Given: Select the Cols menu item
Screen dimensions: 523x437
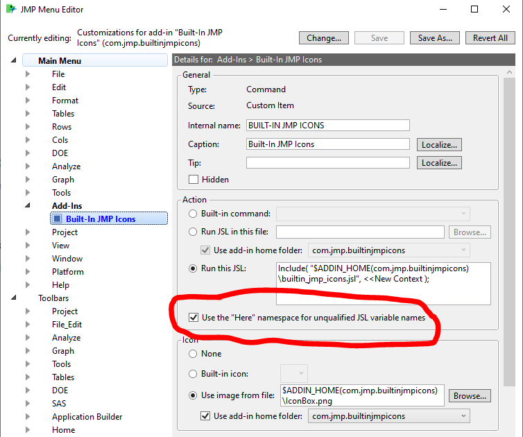Looking at the screenshot, I should pyautogui.click(x=60, y=140).
